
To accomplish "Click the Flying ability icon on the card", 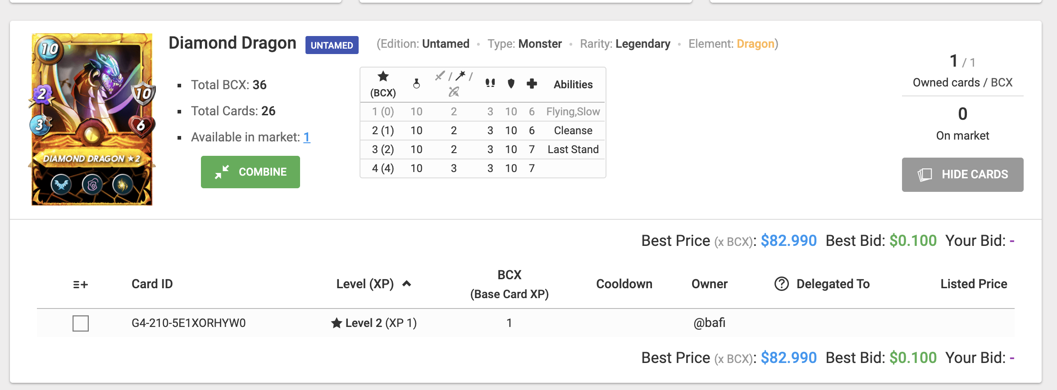I will (x=61, y=184).
